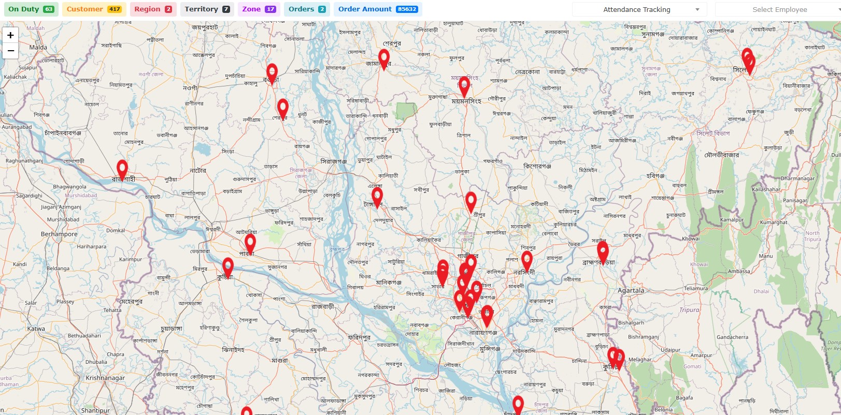This screenshot has height=415, width=841.
Task: Open the Orders 2 badge
Action: pyautogui.click(x=307, y=9)
